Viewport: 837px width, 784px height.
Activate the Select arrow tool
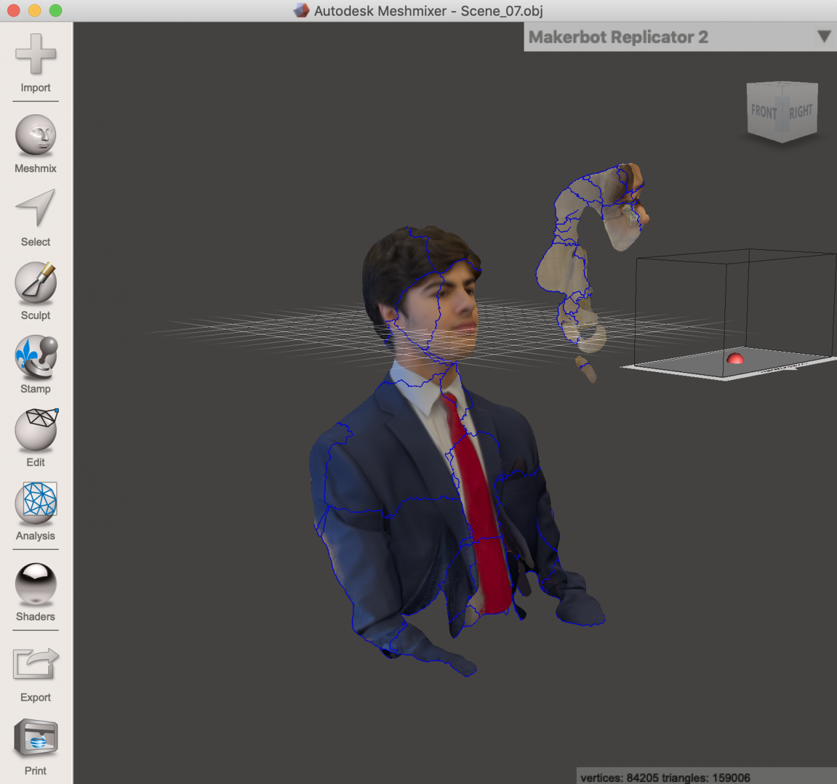35,208
